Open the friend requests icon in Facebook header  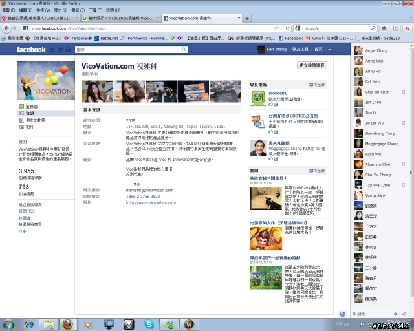pyautogui.click(x=52, y=49)
